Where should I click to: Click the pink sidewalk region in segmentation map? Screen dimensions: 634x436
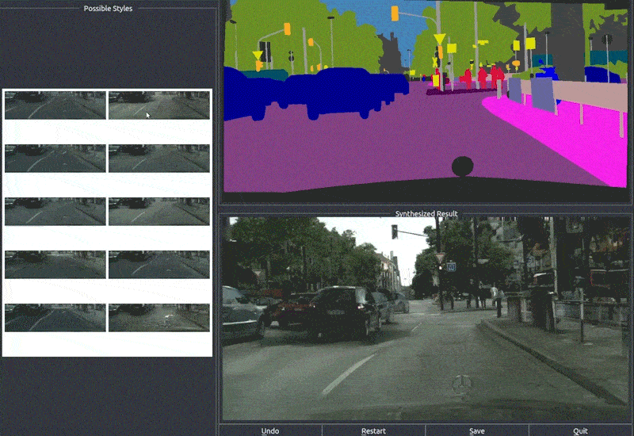tap(566, 133)
